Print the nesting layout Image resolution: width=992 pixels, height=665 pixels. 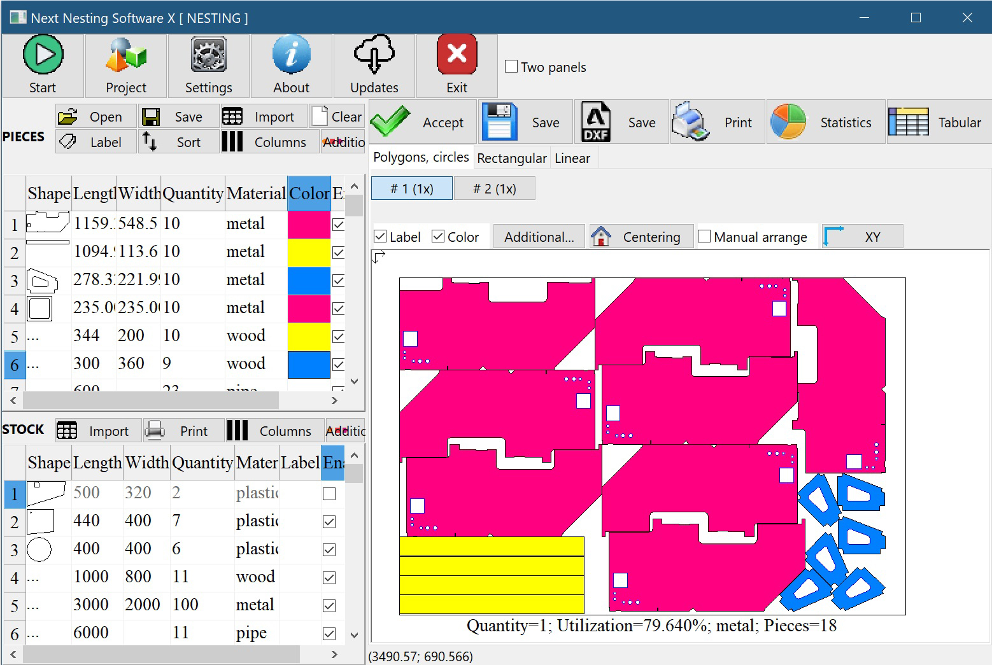point(716,122)
